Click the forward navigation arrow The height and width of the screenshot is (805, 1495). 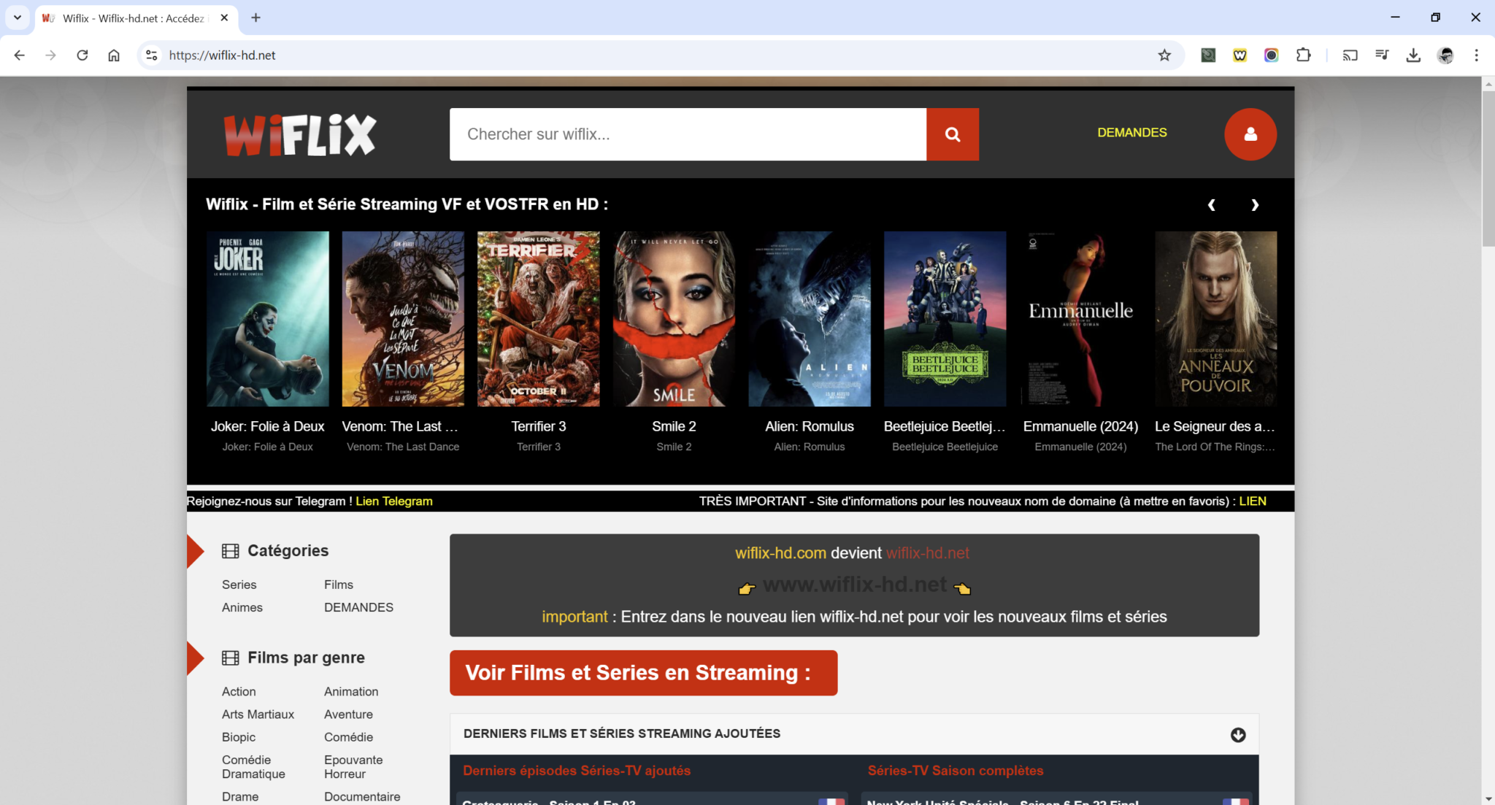click(x=50, y=55)
